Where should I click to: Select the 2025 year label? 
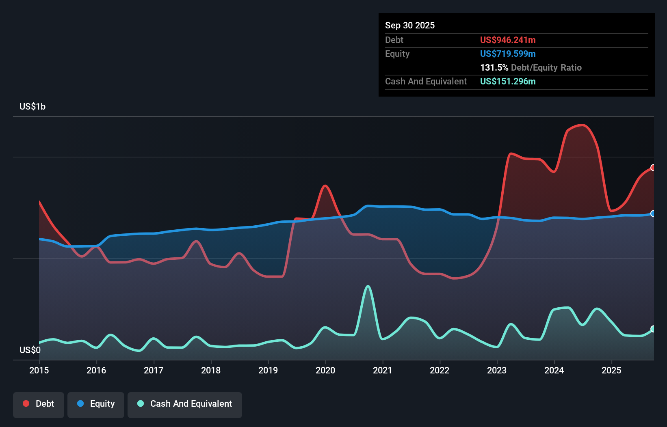(612, 370)
